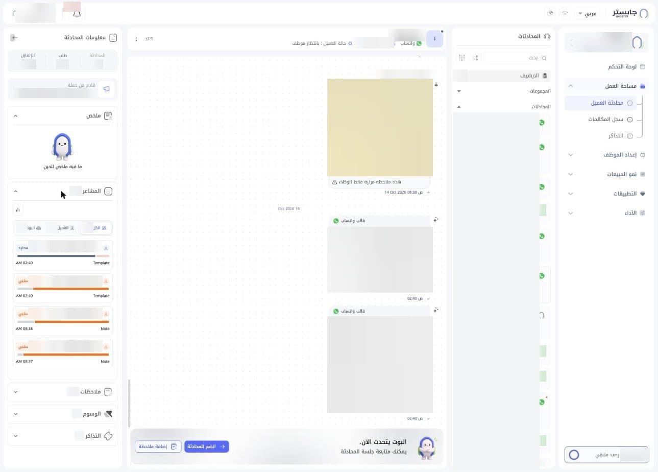658x472 pixels.
Task: Click the contact avatar in chat header
Action: click(434, 39)
